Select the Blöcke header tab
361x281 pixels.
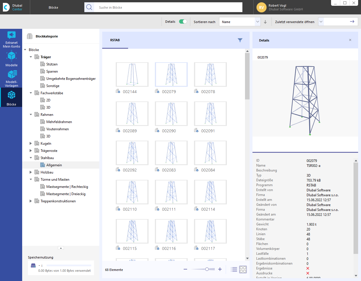(53, 7)
